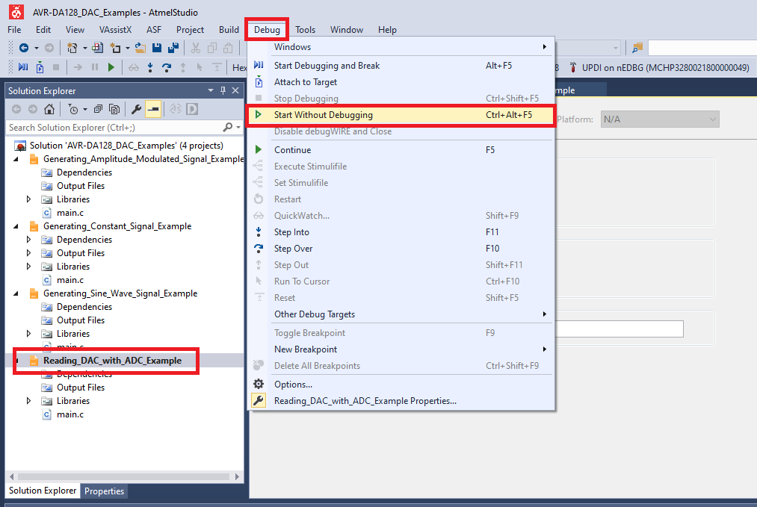Click the search magnifier in Solution Explorer
Viewport: 757px width, 507px height.
tap(227, 127)
